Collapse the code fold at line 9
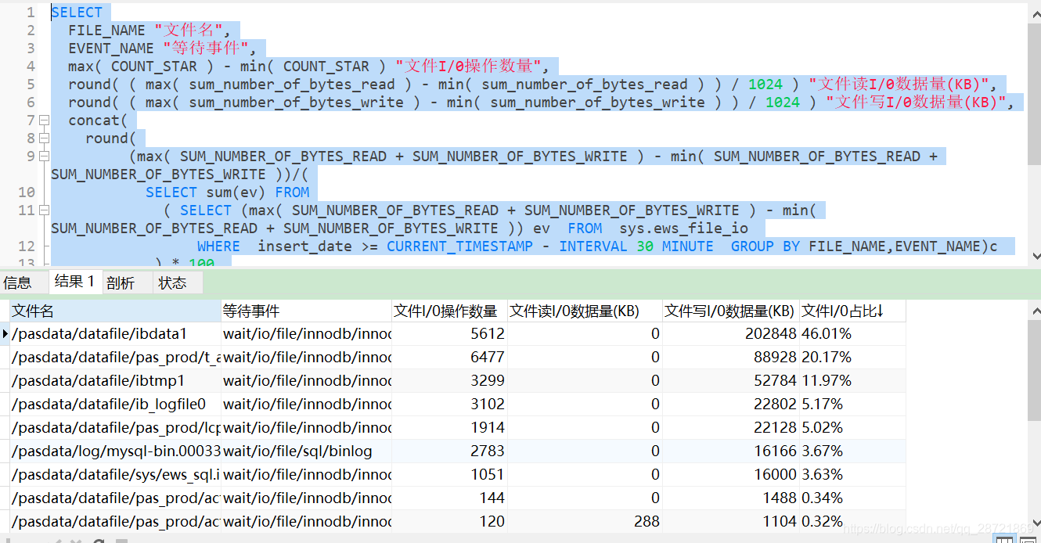Screen dimensions: 1041x543 tap(44, 156)
